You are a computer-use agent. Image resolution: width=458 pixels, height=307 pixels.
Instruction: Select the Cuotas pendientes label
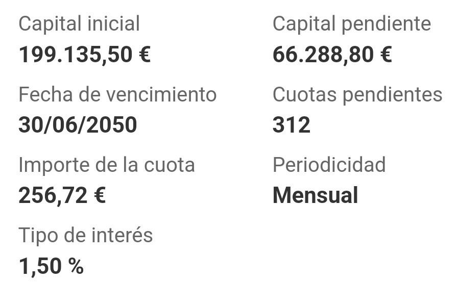[x=357, y=94]
